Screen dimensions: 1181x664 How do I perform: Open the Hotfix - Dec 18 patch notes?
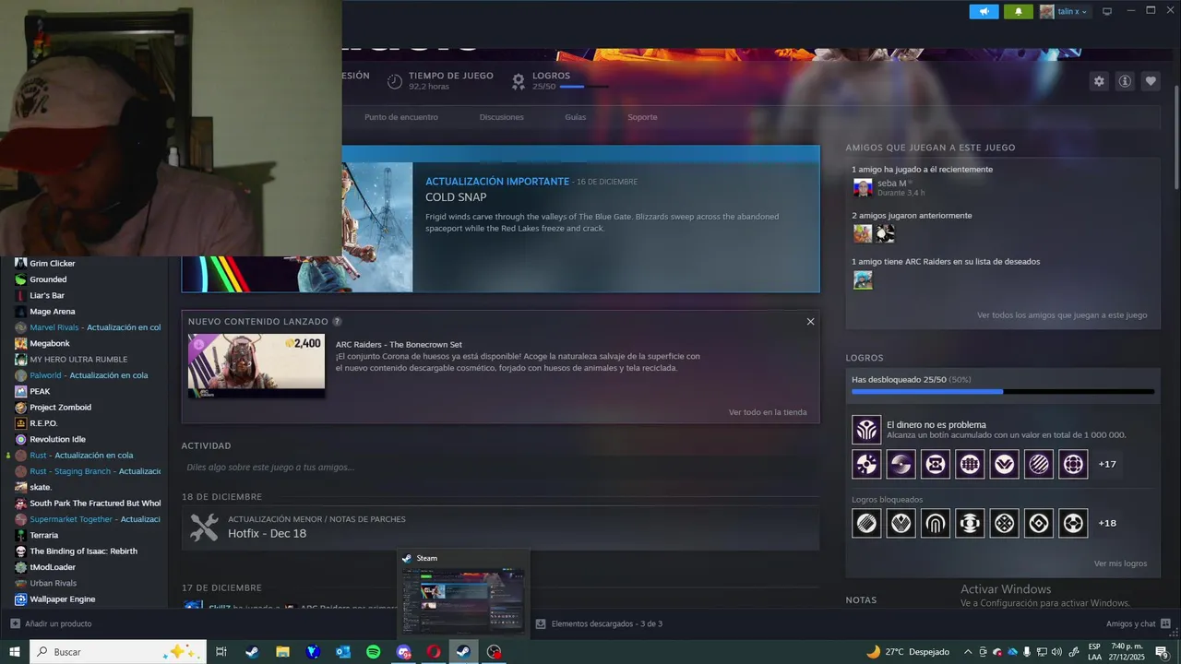click(x=267, y=534)
